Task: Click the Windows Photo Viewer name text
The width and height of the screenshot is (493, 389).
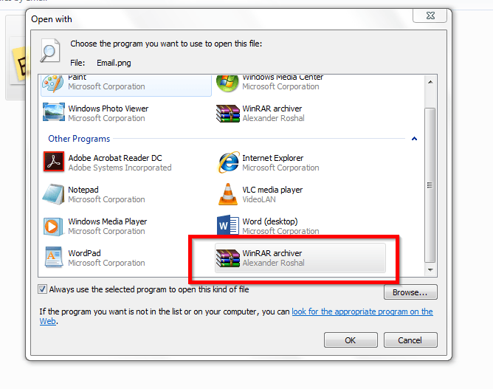Action: click(108, 109)
